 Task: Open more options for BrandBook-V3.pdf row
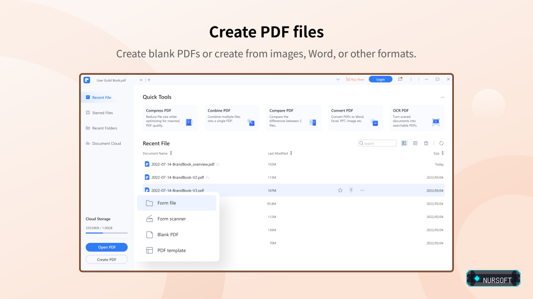click(362, 190)
